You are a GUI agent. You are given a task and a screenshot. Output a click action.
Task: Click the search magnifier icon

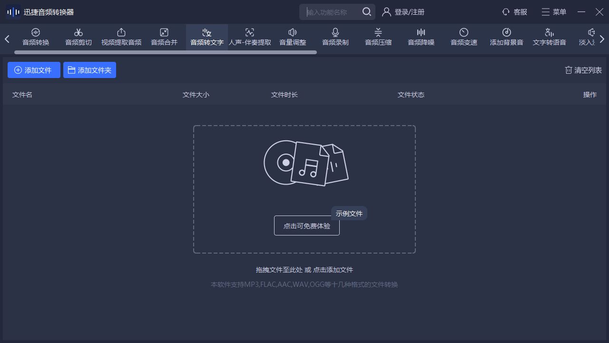[367, 12]
